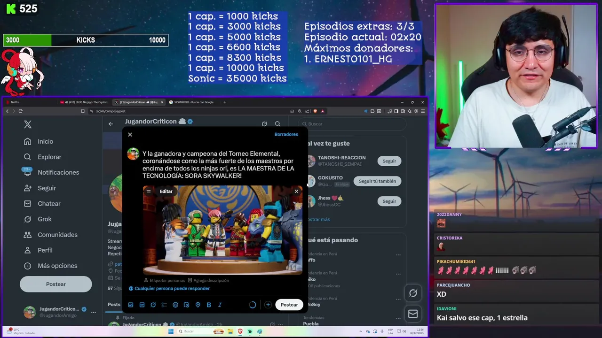Open the emoji picker in composer
This screenshot has height=338, width=602.
click(175, 305)
